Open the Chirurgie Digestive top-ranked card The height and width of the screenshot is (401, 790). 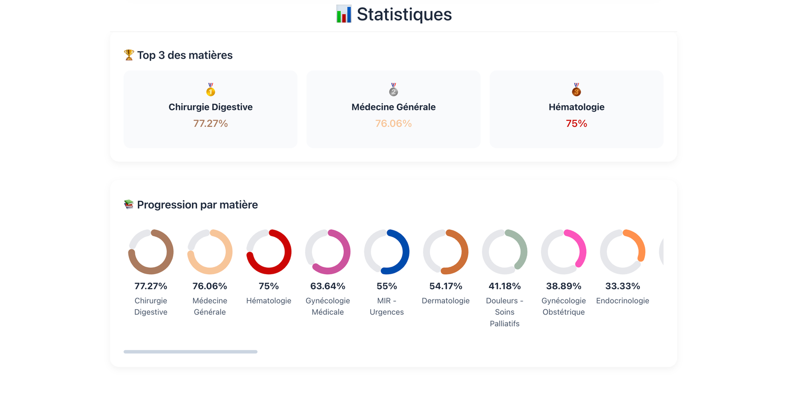click(210, 109)
